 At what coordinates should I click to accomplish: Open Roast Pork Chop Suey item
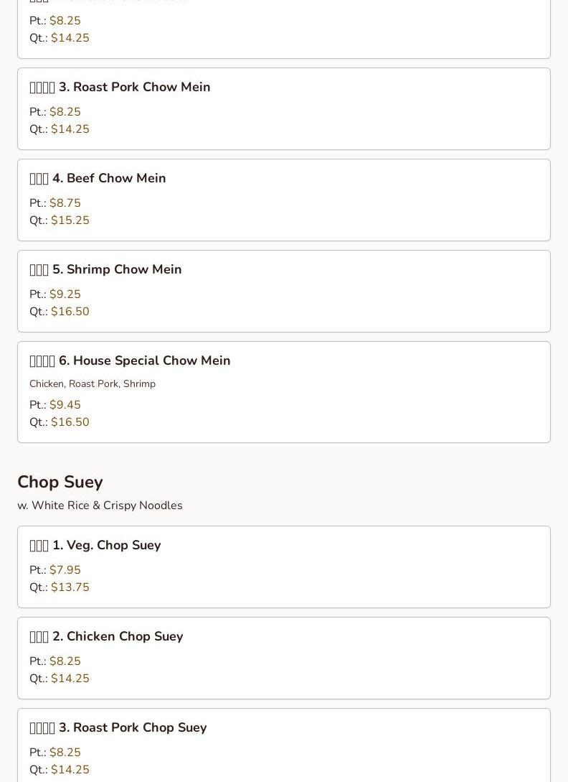[x=284, y=745]
